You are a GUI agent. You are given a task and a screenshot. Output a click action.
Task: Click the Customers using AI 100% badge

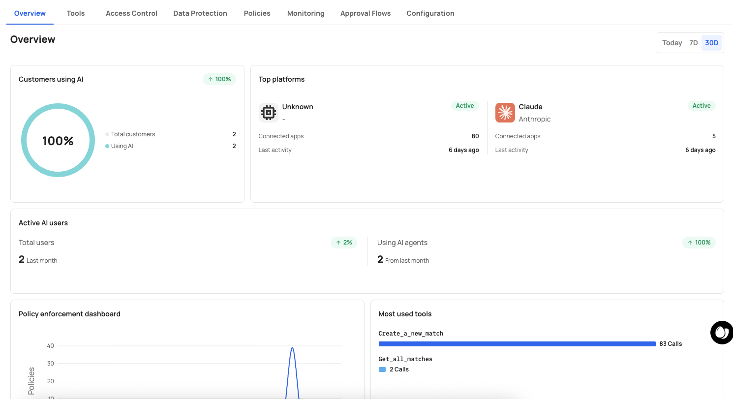click(x=219, y=79)
